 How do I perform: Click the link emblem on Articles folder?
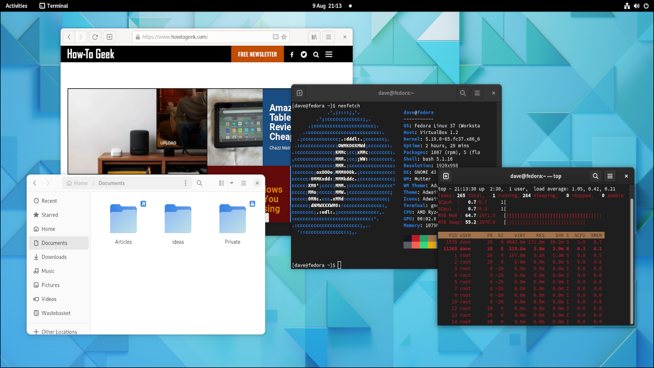[143, 204]
